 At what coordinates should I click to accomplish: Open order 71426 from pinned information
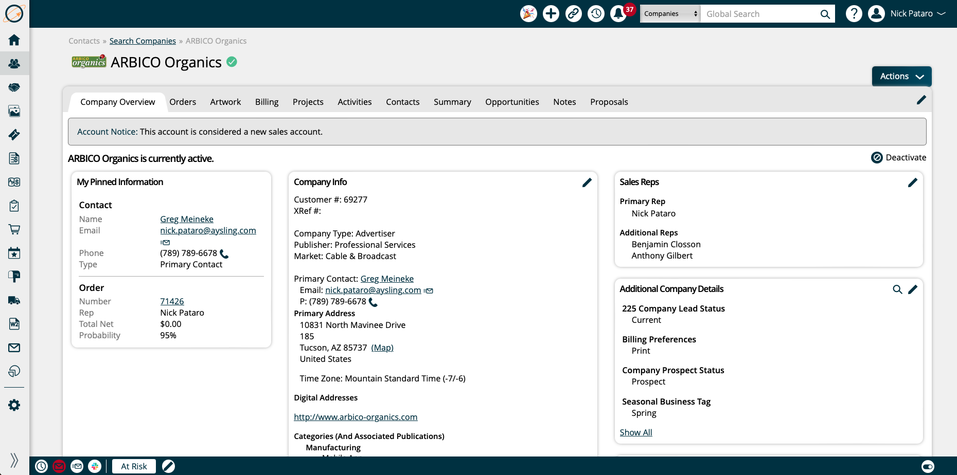[171, 301]
